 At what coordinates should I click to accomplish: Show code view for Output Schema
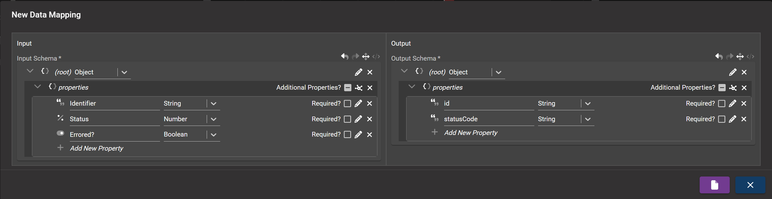tap(750, 57)
